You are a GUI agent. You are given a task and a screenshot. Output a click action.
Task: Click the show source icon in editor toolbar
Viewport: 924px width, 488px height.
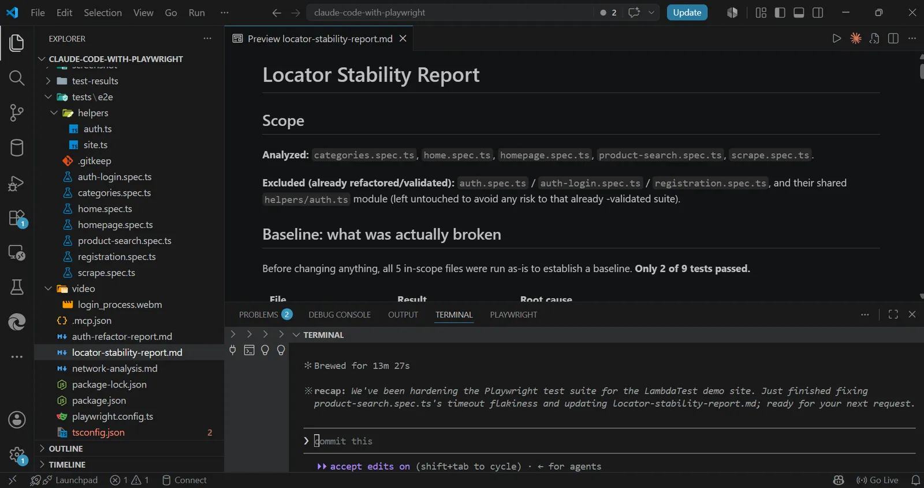(x=874, y=38)
